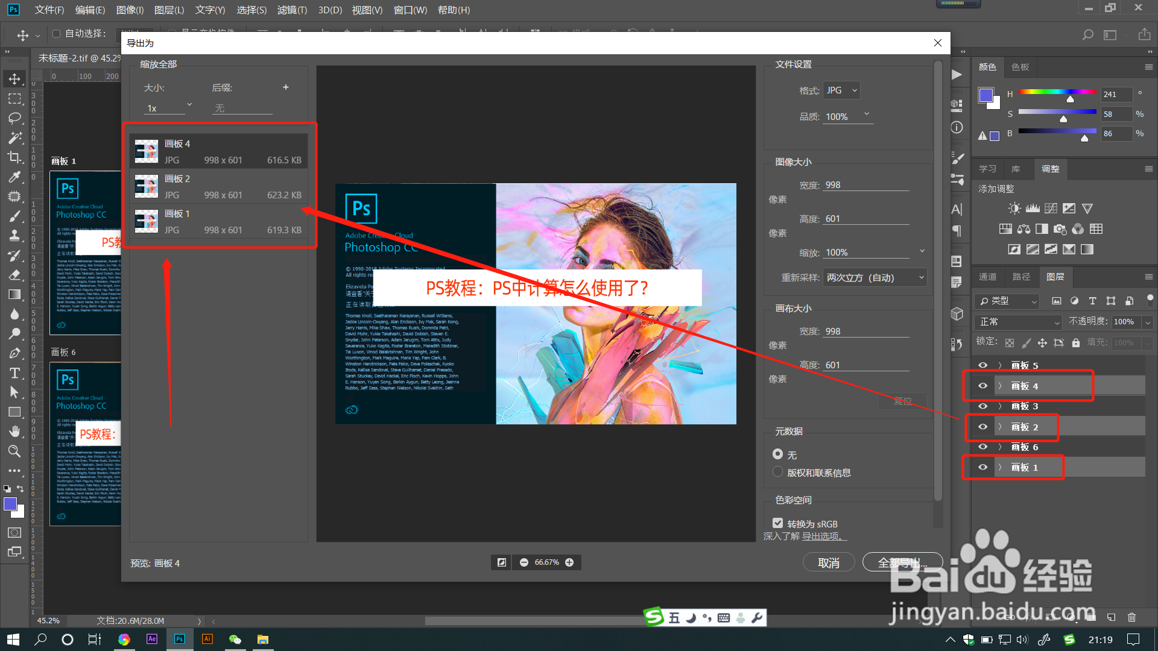Select the Crop tool
This screenshot has height=651, width=1158.
click(14, 157)
